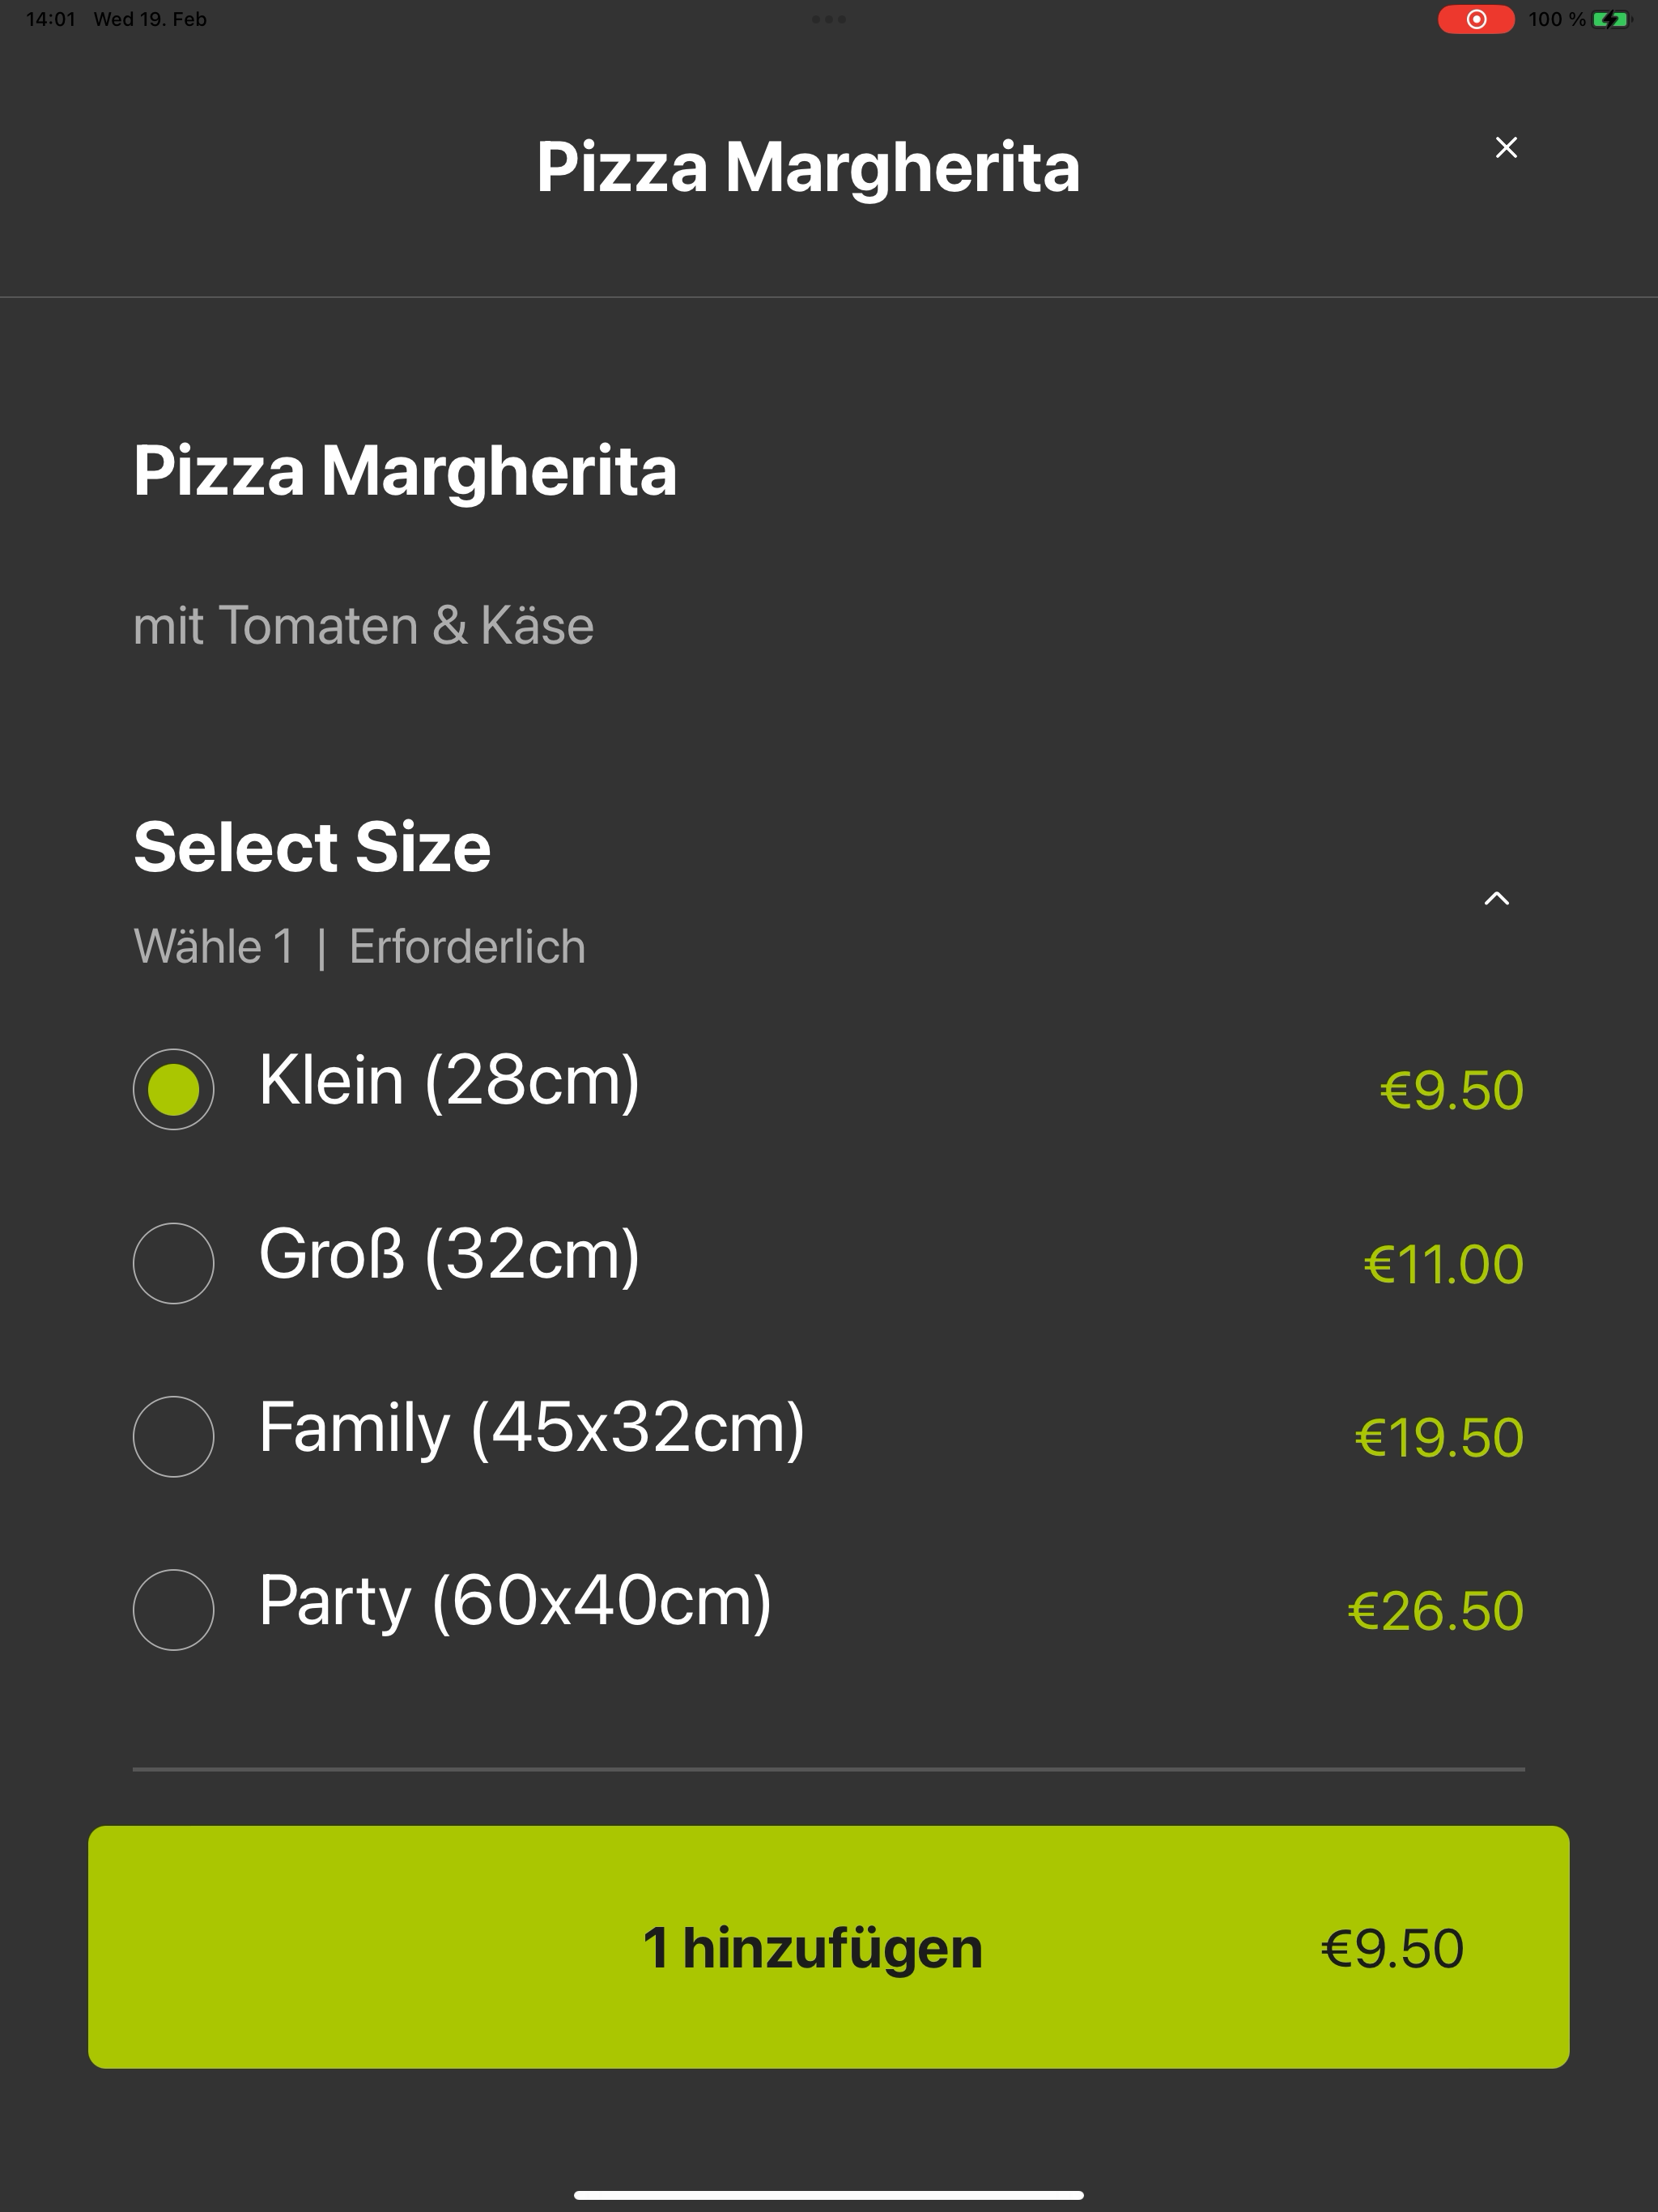Tap the €19.50 price for Family
Image resolution: width=1658 pixels, height=2212 pixels.
(1439, 1437)
